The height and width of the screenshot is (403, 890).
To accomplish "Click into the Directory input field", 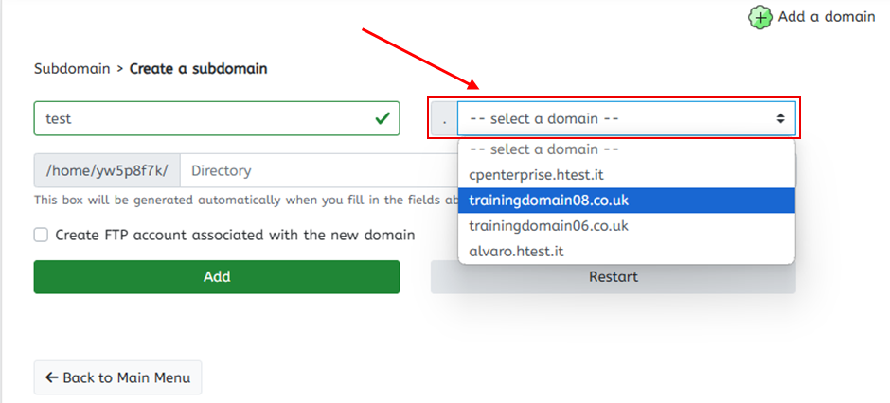I will 319,170.
